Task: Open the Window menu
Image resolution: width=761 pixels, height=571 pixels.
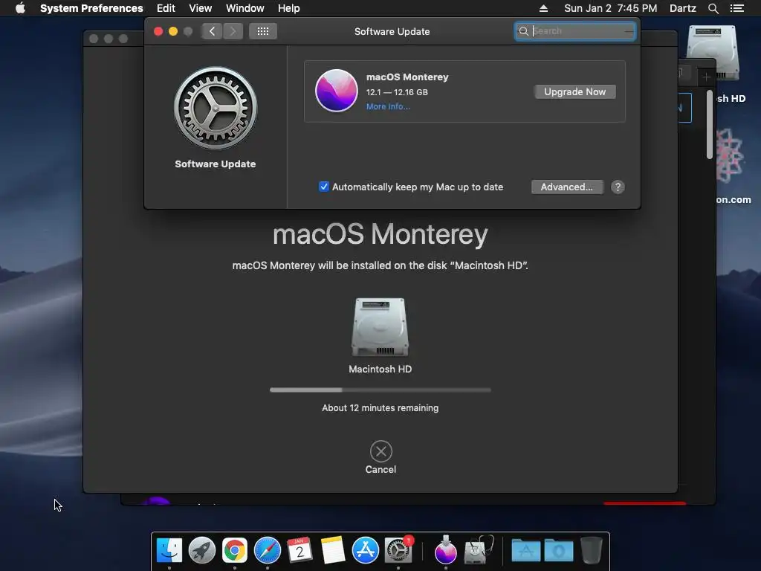Action: pos(245,8)
